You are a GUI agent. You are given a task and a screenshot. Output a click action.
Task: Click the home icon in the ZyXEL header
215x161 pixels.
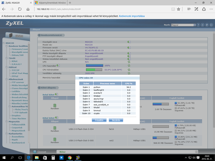207,25
